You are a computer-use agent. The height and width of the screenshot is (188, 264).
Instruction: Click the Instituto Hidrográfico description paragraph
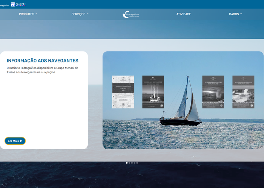(x=42, y=70)
